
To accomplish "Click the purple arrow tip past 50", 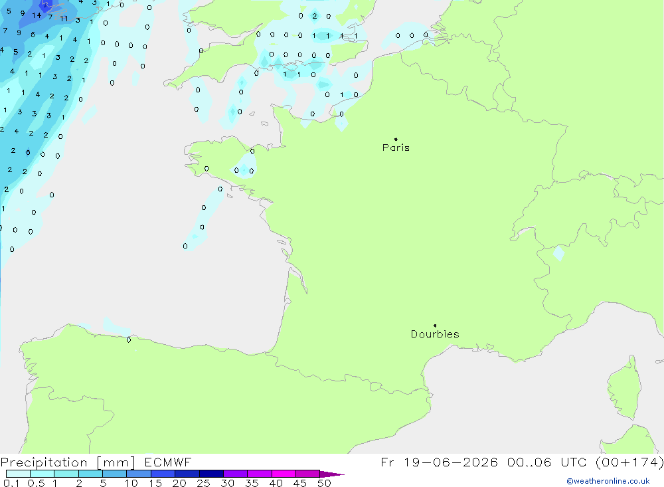I will point(332,474).
